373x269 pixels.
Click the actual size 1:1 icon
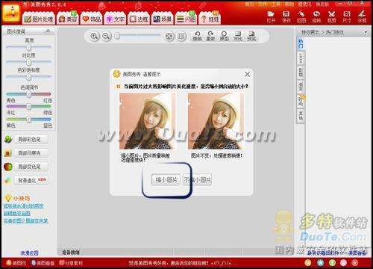coord(181,37)
